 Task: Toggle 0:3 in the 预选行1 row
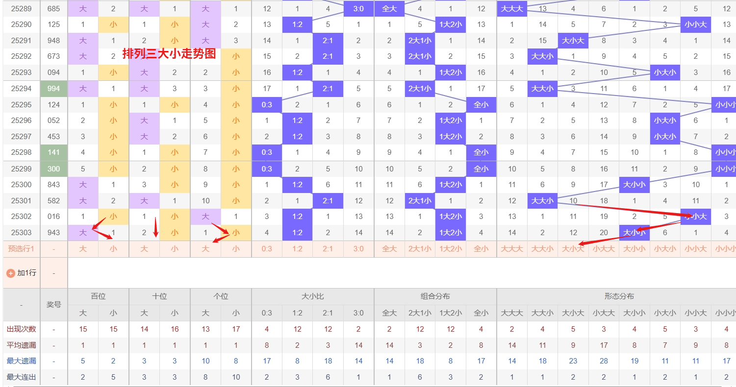(x=267, y=249)
